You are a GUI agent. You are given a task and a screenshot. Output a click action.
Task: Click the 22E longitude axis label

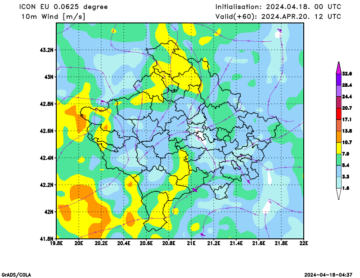(304, 243)
